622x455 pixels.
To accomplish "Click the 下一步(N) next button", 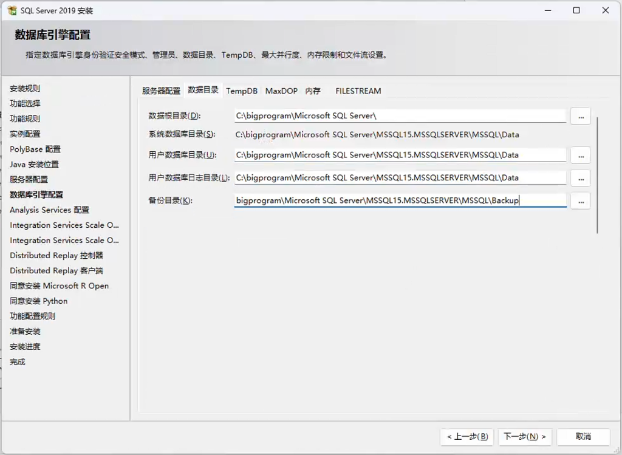I will pyautogui.click(x=525, y=437).
